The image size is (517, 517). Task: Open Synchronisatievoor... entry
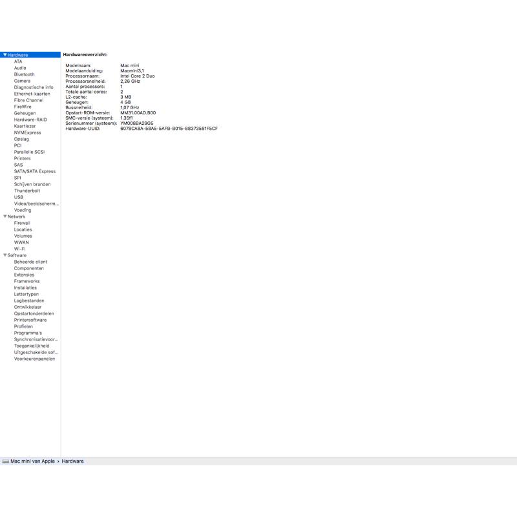(x=36, y=339)
